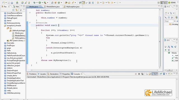The image size is (179, 100).
Task: Open the Problems tab
Action: coord(32,74)
